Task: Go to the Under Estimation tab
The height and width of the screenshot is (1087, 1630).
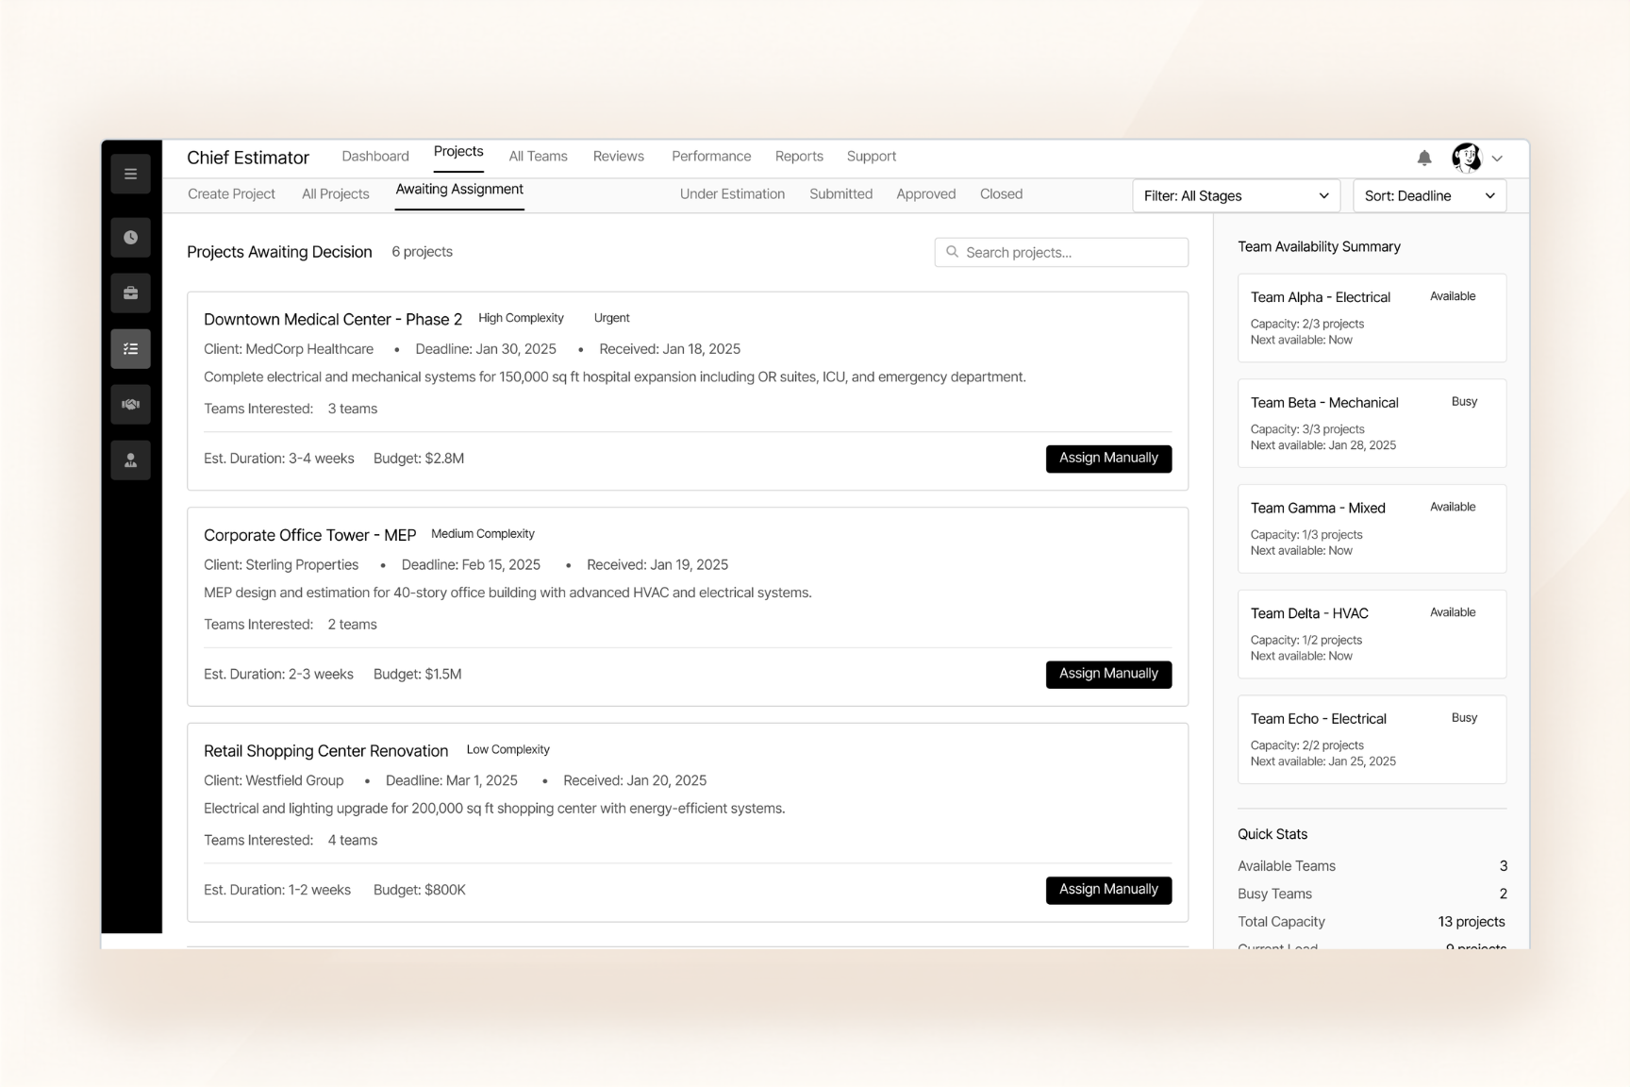Action: 732,194
